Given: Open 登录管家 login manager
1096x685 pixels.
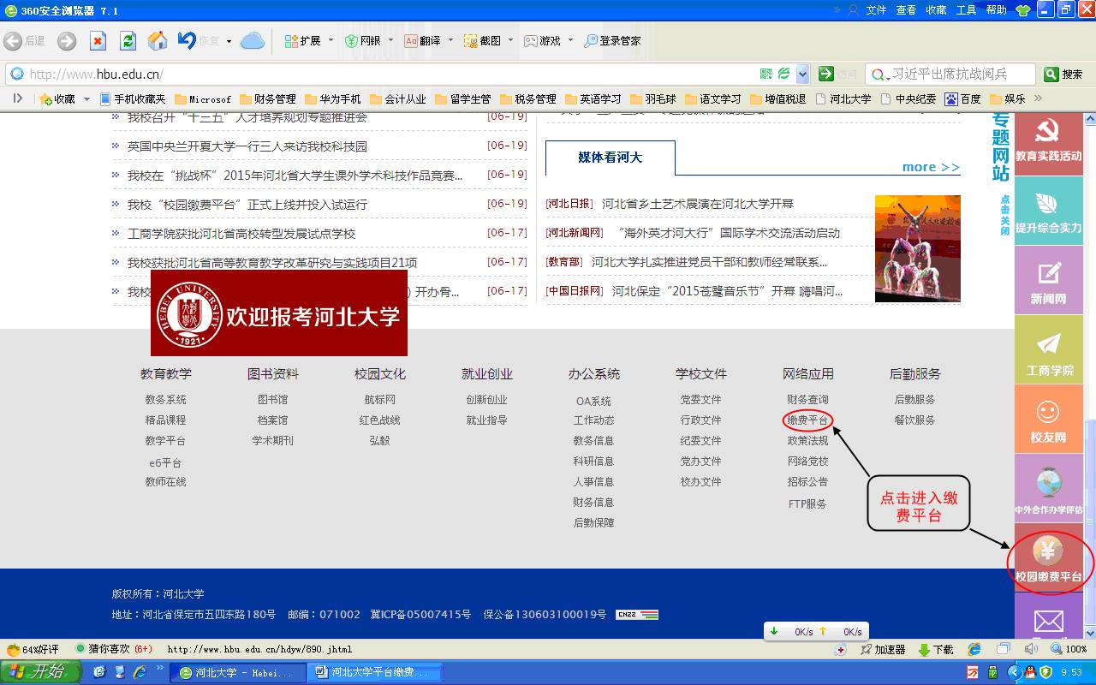Looking at the screenshot, I should (x=612, y=41).
